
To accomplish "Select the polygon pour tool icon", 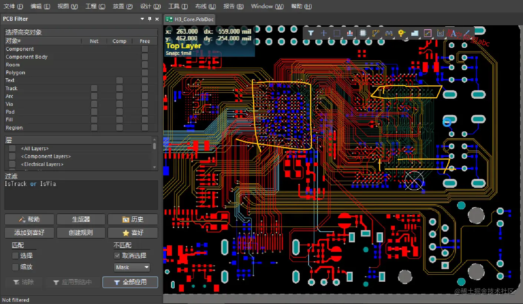I will pos(415,33).
